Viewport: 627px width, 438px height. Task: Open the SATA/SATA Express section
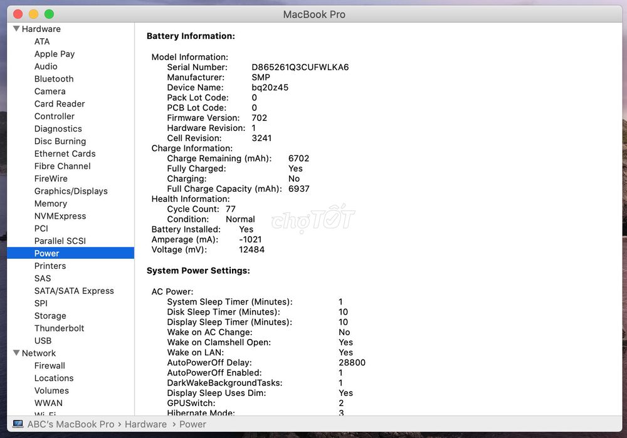pyautogui.click(x=74, y=291)
